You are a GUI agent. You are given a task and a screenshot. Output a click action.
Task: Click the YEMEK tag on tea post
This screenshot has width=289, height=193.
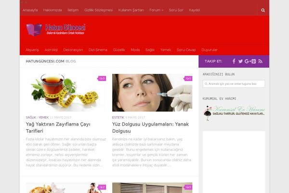pos(43,117)
